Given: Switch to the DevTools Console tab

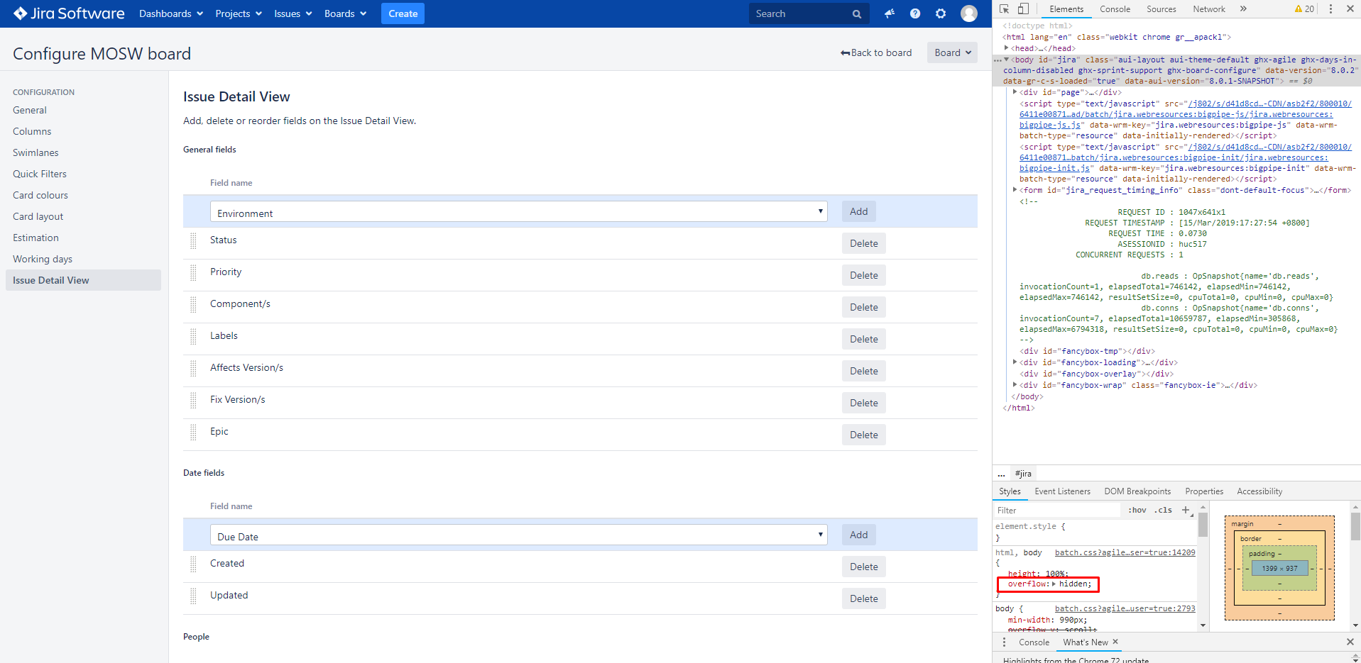Looking at the screenshot, I should tap(1115, 9).
